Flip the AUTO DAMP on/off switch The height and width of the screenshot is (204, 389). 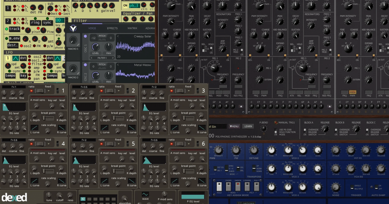point(376,187)
